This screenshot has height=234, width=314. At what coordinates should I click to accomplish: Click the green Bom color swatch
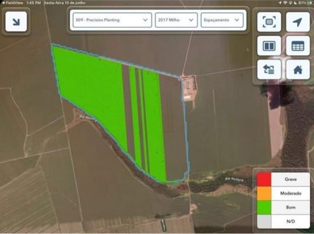tap(264, 207)
